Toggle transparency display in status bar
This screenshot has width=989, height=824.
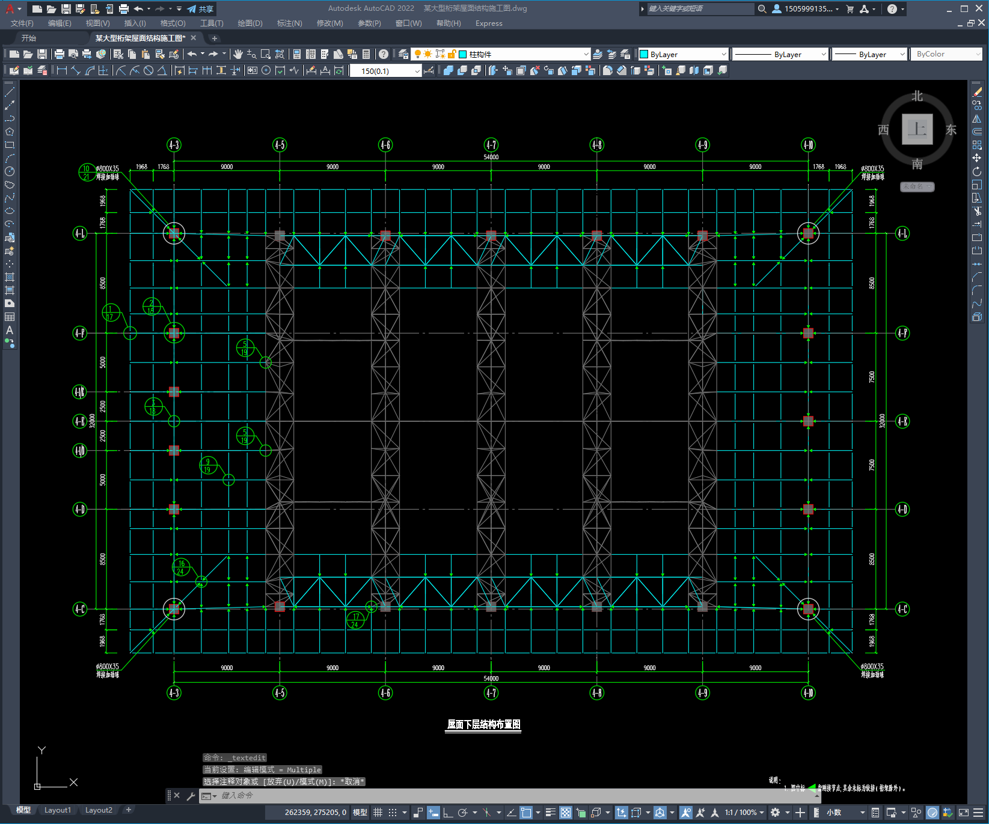pyautogui.click(x=566, y=813)
